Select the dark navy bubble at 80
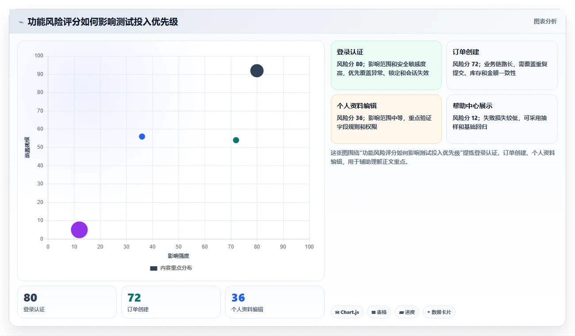 [257, 71]
